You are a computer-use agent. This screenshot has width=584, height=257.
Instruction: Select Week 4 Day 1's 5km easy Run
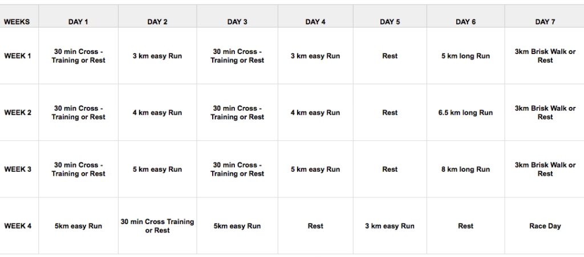pyautogui.click(x=78, y=226)
